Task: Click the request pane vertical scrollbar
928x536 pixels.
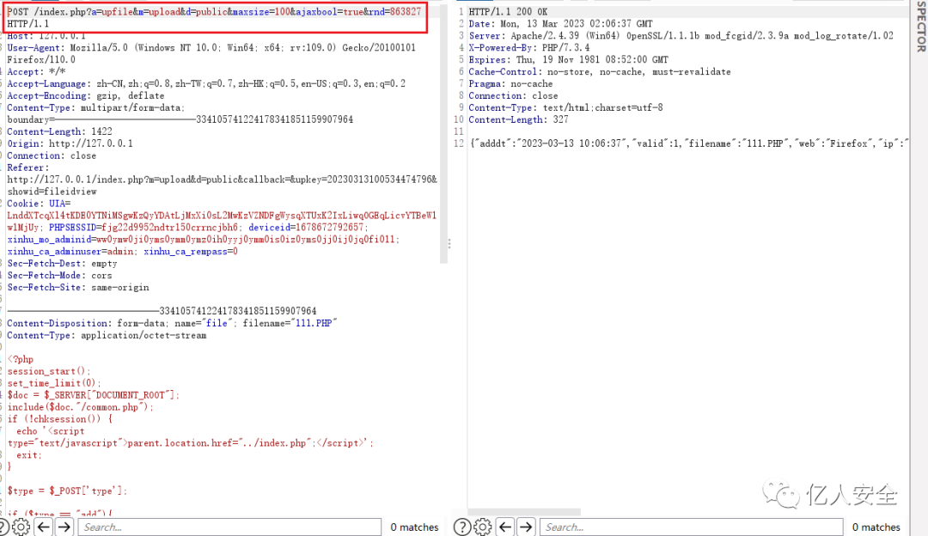Action: [443, 136]
